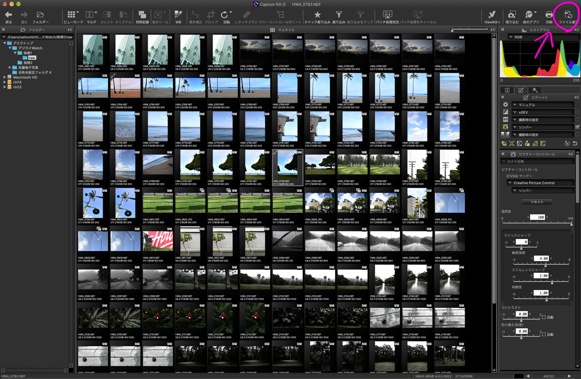The image size is (581, 379).
Task: Click the 絞り込み filter funnel icon
Action: [x=339, y=15]
